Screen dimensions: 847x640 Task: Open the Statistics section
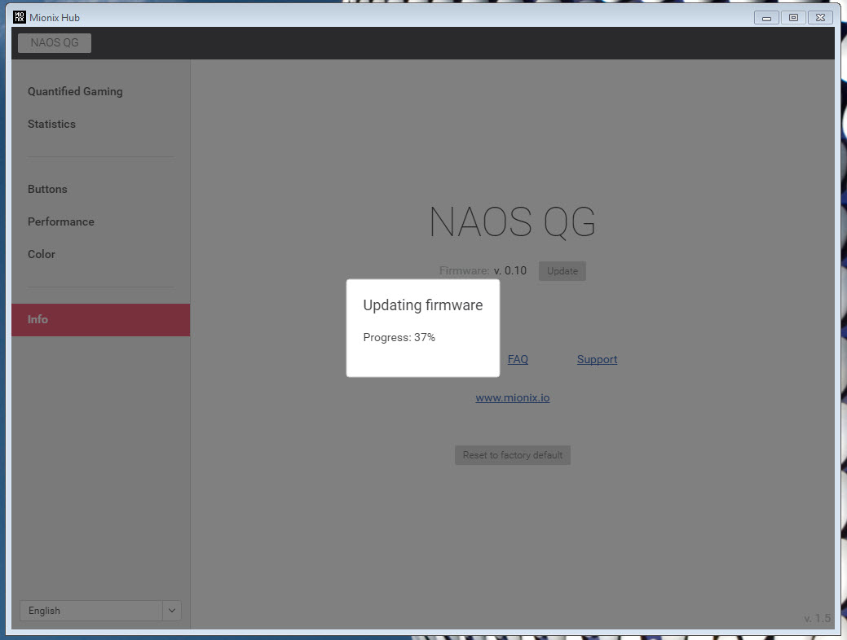click(52, 124)
